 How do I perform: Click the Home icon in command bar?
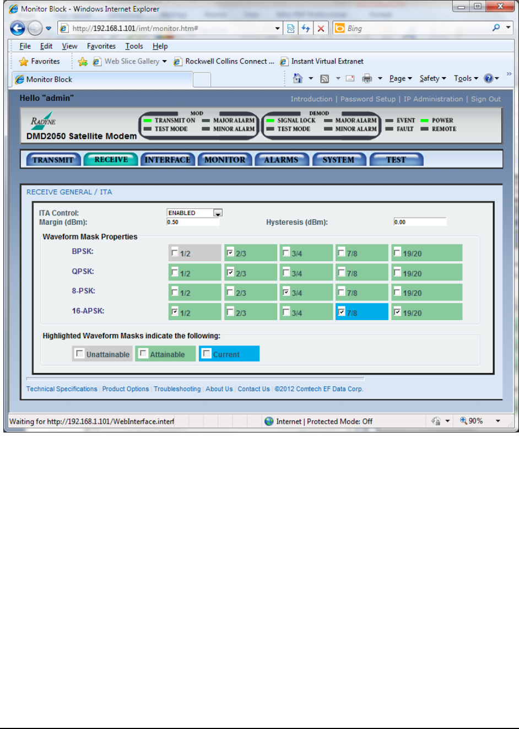point(298,79)
